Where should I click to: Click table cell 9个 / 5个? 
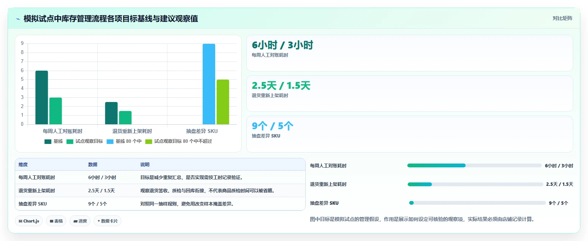click(98, 204)
